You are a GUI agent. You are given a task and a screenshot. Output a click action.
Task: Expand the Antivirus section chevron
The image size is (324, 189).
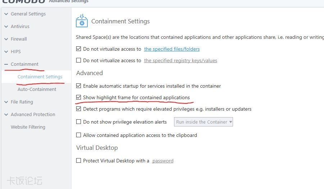click(6, 27)
